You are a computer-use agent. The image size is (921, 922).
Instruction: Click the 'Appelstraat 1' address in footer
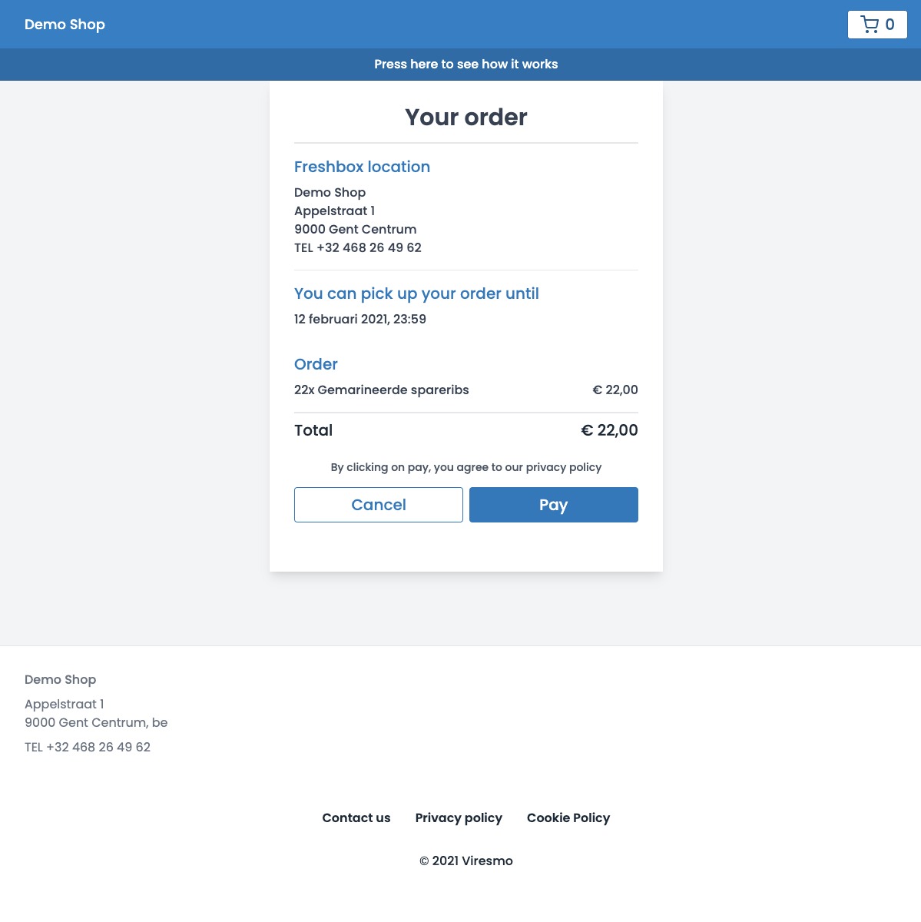65,704
